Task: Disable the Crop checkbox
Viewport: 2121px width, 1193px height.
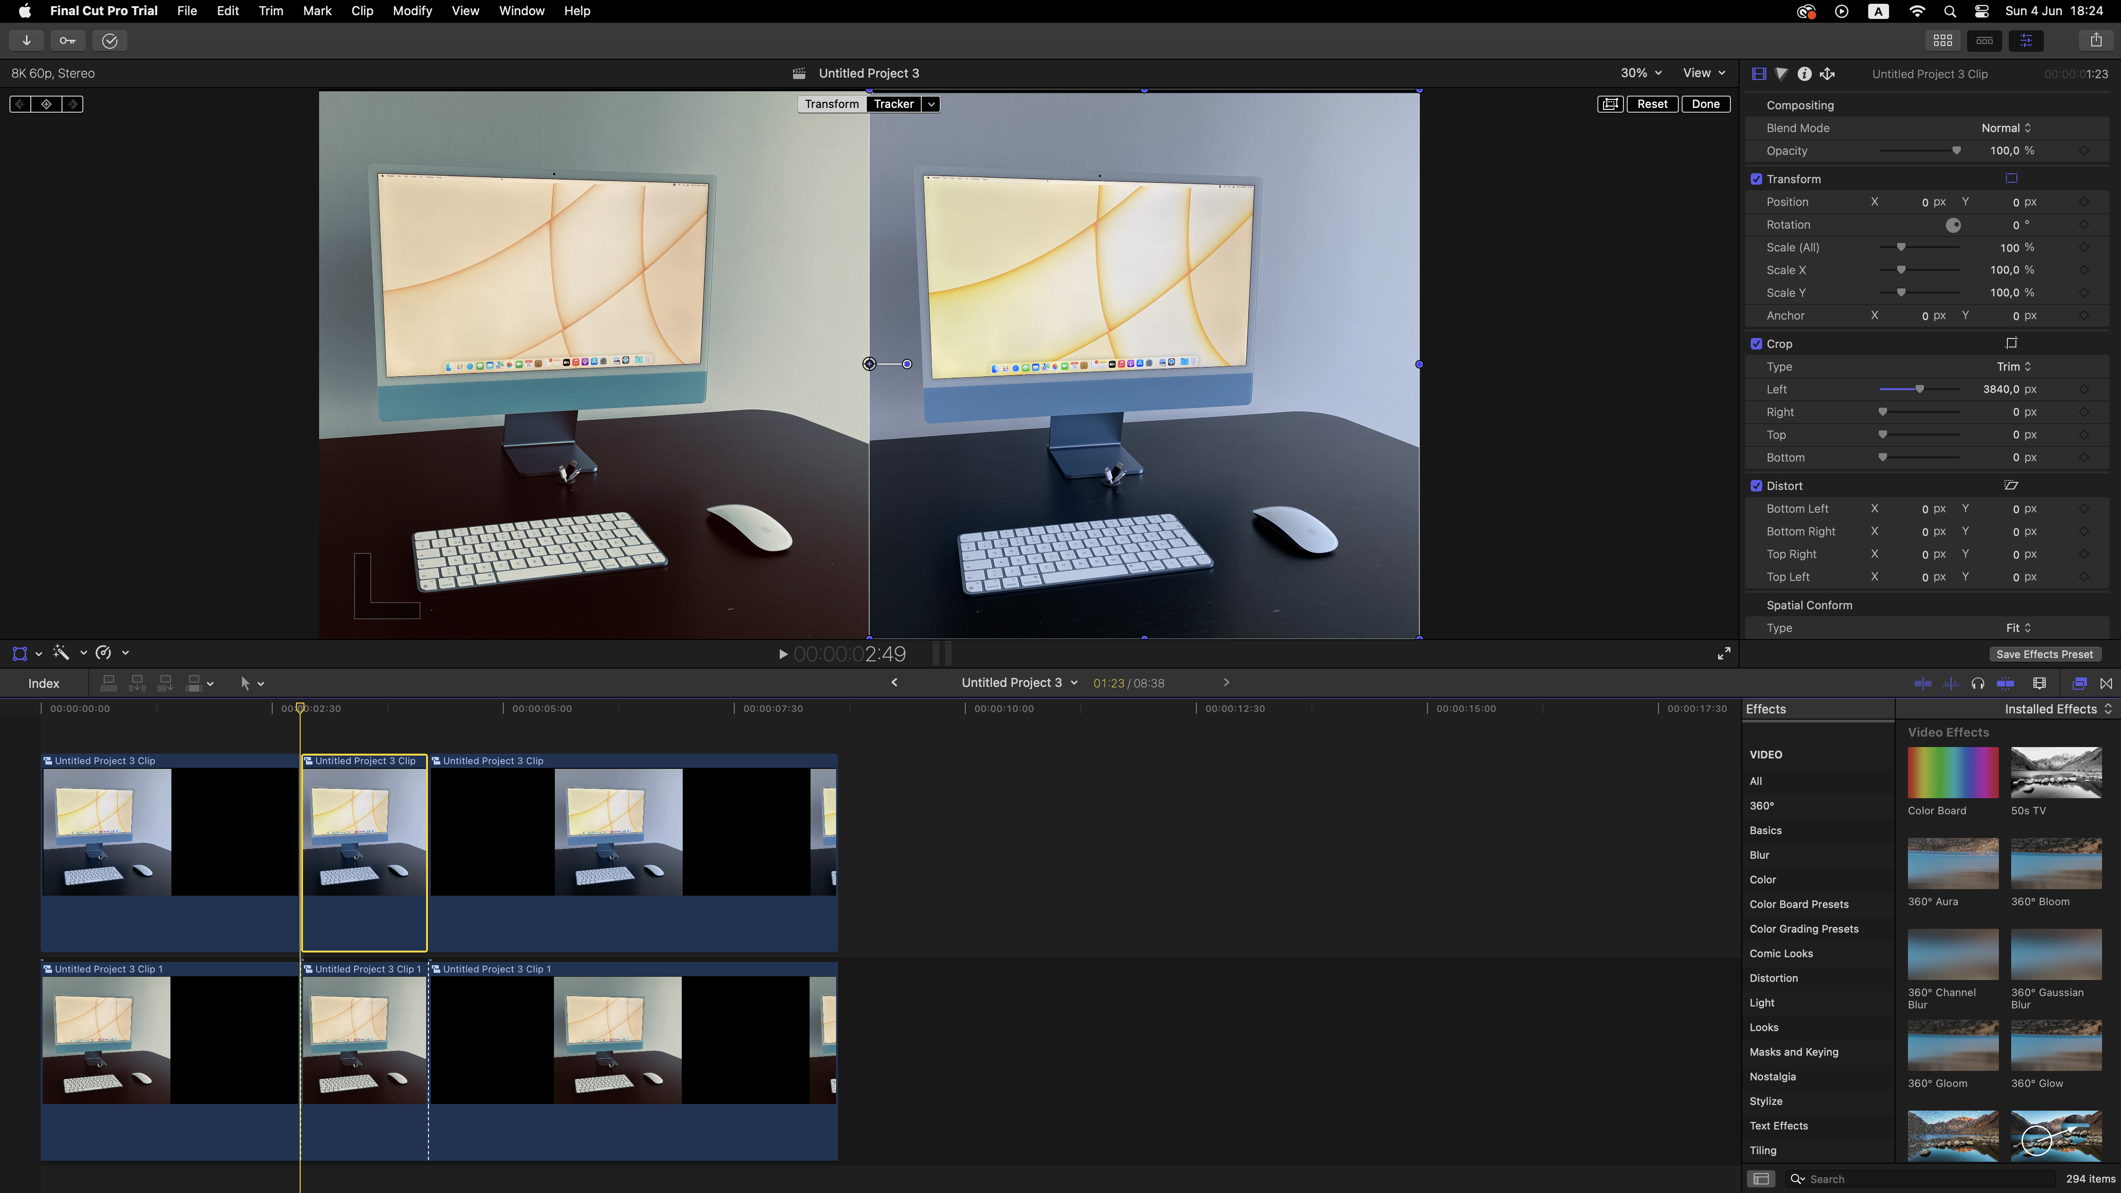Action: 1756,344
